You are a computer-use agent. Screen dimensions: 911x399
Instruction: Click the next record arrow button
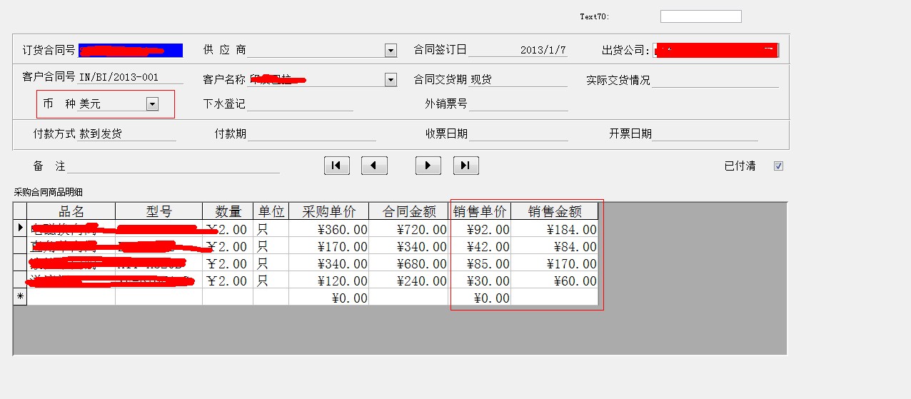pos(428,166)
